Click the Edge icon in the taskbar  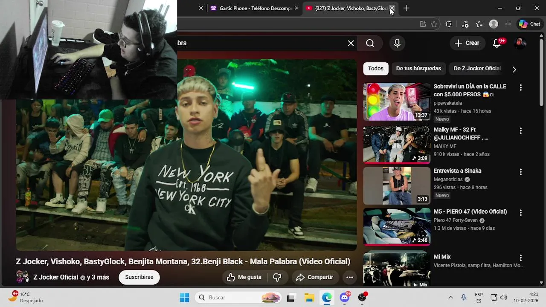[327, 298]
